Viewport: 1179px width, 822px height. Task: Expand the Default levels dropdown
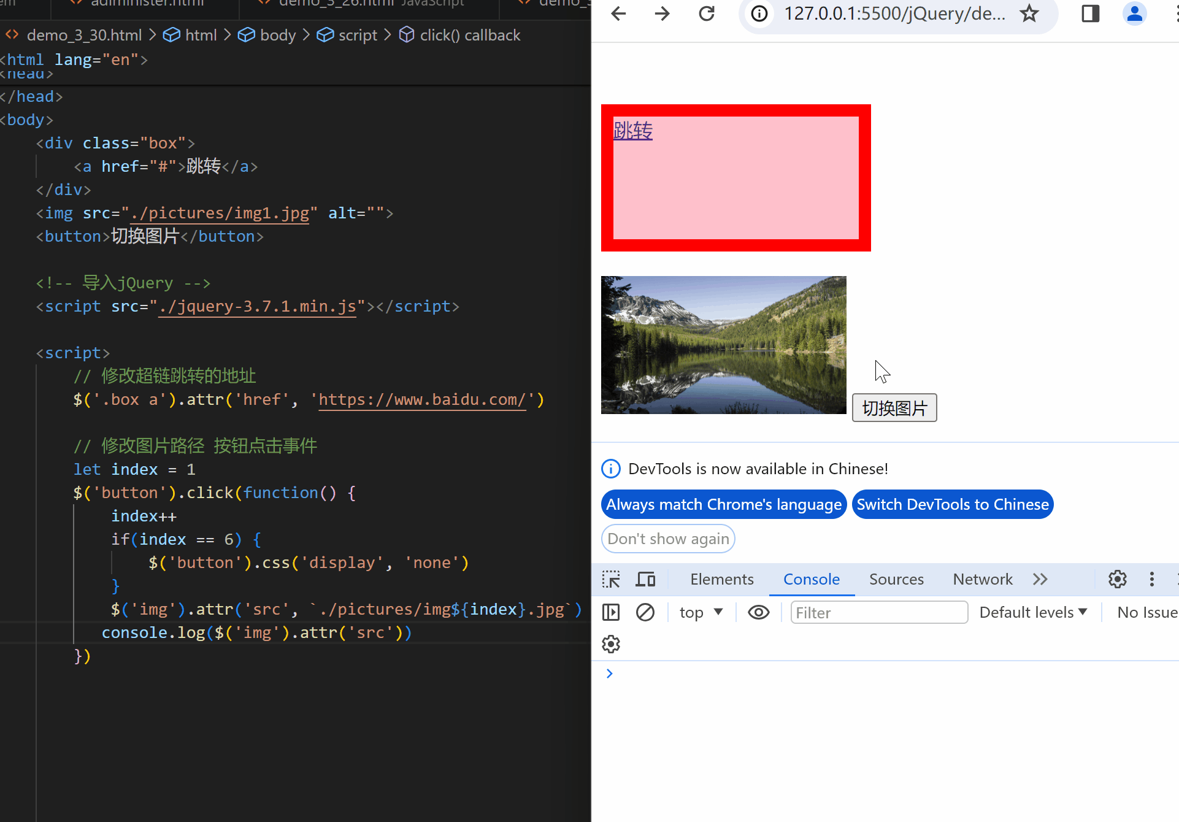[1033, 612]
